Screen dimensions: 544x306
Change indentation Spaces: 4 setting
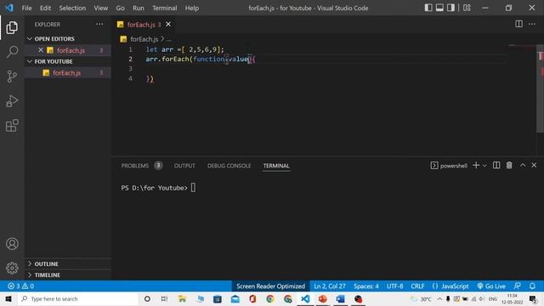pyautogui.click(x=366, y=286)
